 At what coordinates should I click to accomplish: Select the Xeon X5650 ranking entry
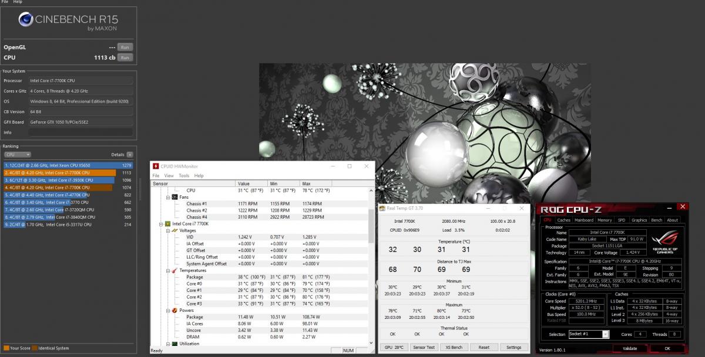[x=69, y=165]
